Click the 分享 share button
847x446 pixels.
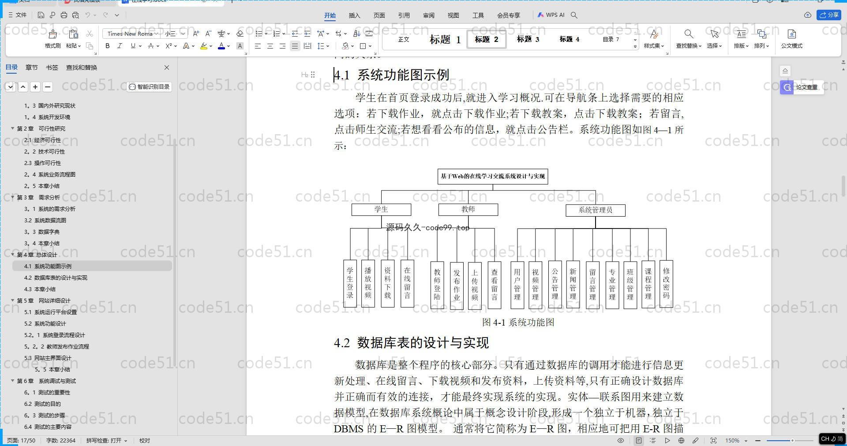828,15
